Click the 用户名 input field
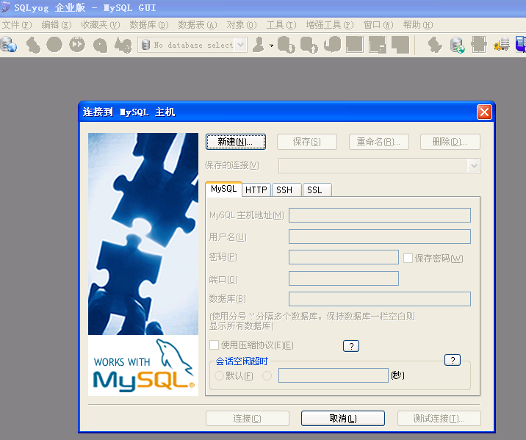The image size is (526, 440). [x=380, y=237]
